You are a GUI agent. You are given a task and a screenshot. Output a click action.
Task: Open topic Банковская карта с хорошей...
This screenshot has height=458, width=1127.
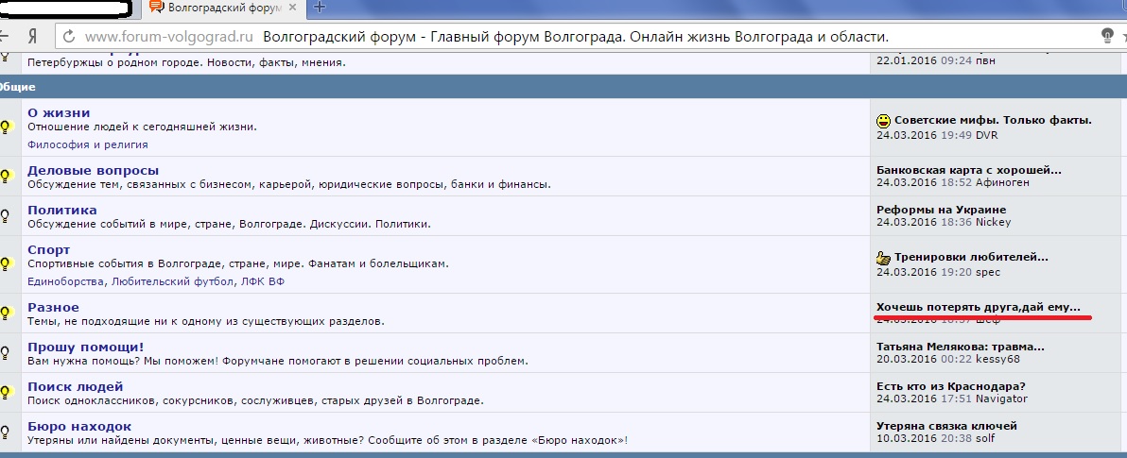click(969, 170)
